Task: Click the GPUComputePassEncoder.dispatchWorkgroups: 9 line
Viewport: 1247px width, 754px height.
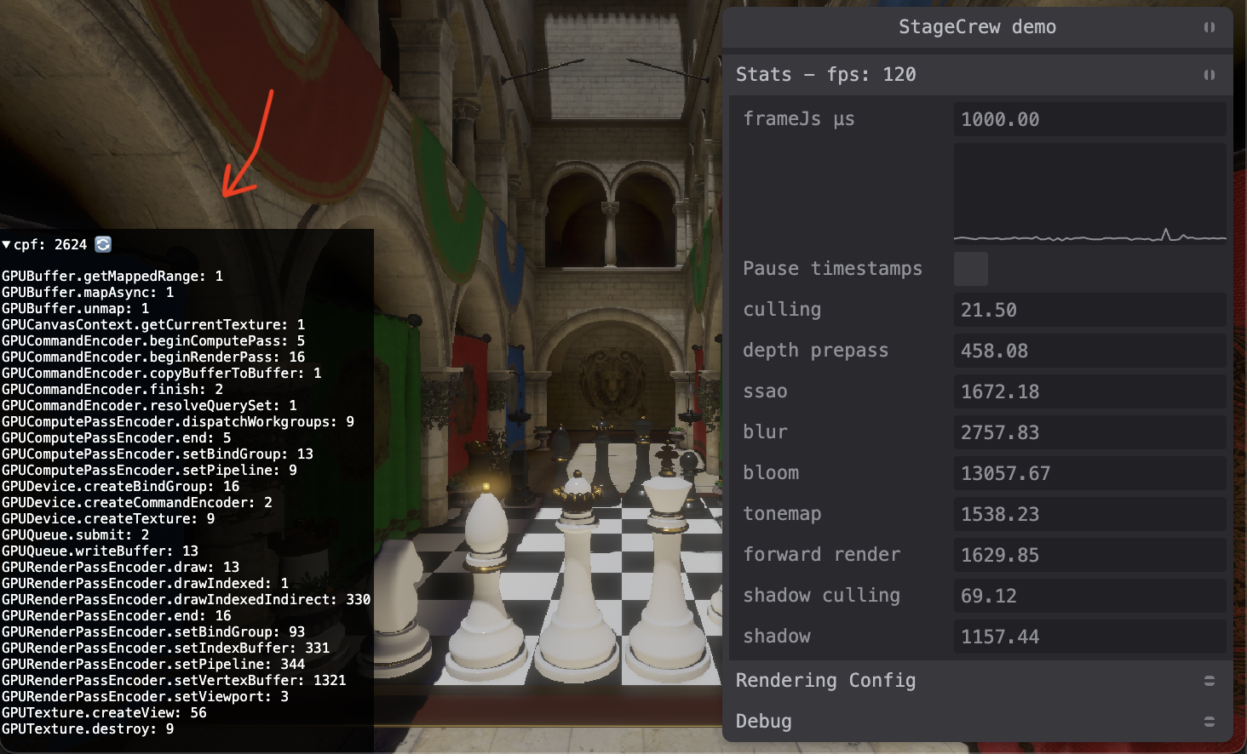Action: (x=177, y=421)
